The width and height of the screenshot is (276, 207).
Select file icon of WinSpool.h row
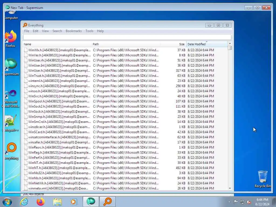click(x=26, y=101)
